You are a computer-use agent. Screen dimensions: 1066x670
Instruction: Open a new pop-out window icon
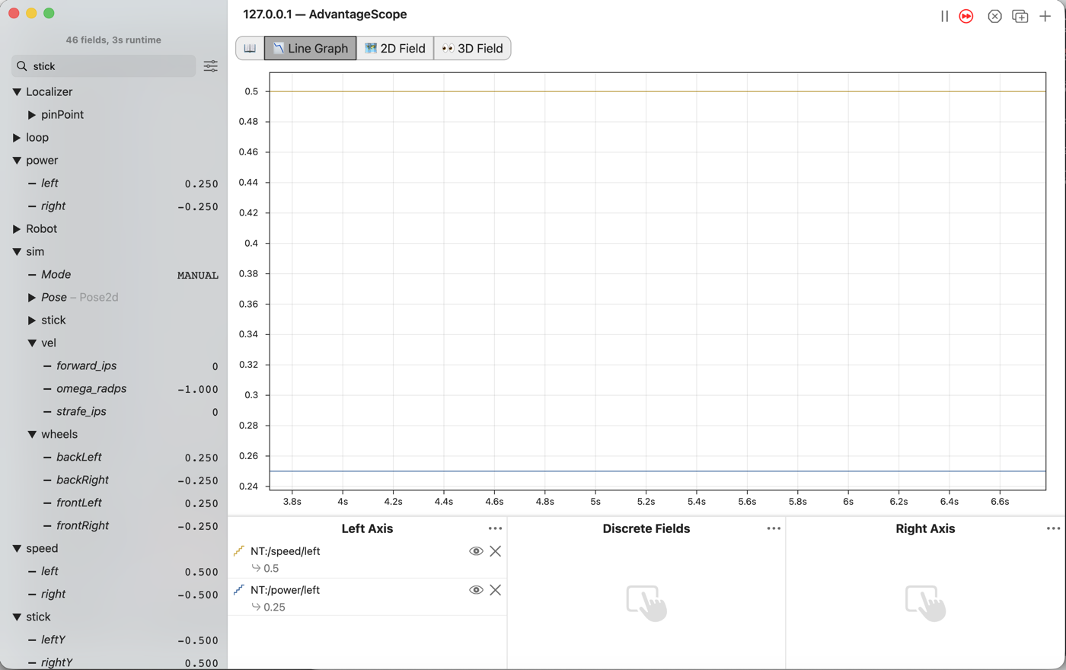(x=1020, y=16)
